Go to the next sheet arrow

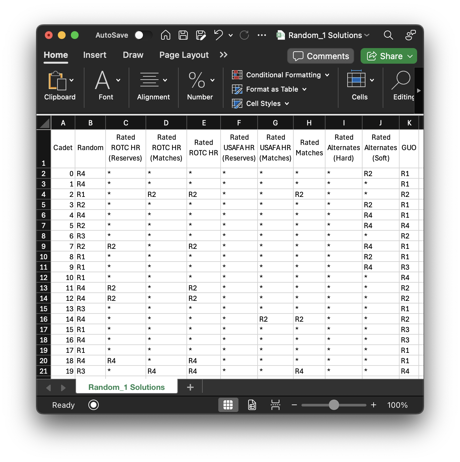tap(63, 388)
